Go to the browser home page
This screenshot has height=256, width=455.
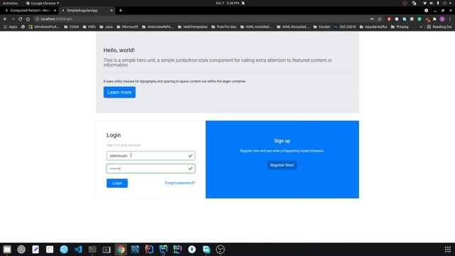coord(28,19)
